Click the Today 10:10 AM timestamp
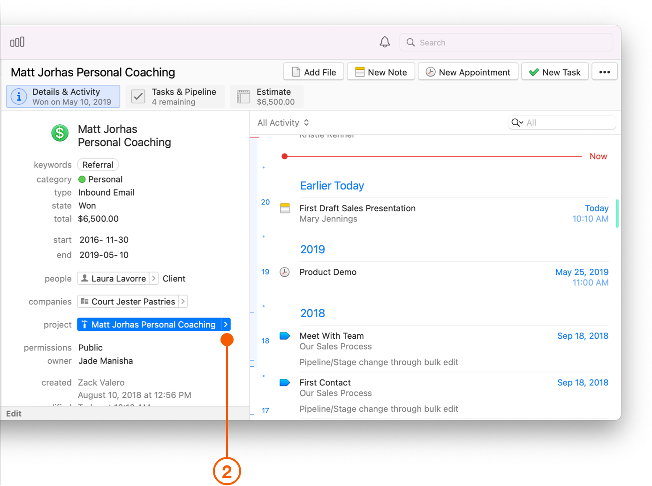652x486 pixels. 591,213
